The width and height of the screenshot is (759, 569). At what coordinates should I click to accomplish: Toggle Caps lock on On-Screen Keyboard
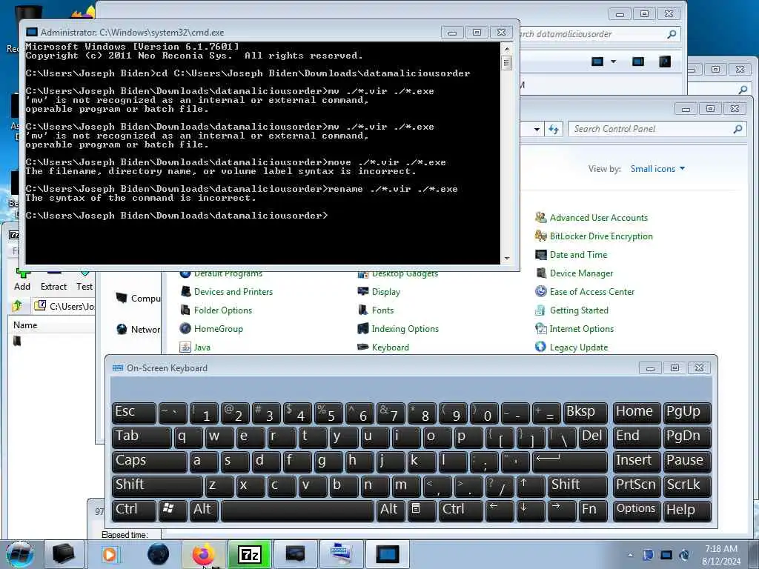click(149, 461)
